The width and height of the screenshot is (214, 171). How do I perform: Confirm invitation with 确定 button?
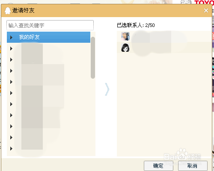pyautogui.click(x=158, y=166)
